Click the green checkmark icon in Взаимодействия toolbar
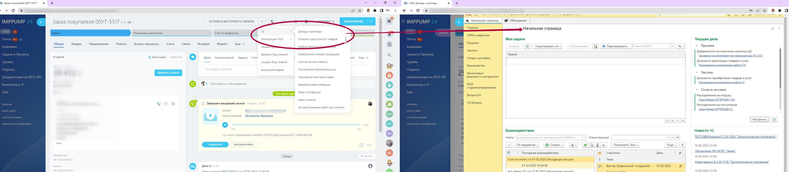The image size is (789, 172). tap(585, 145)
